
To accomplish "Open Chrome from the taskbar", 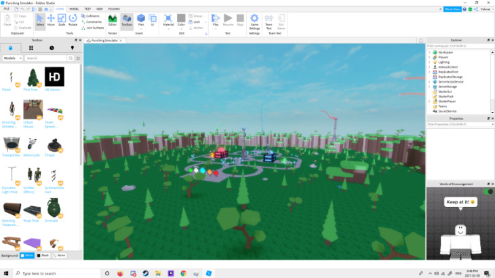I will 183,273.
